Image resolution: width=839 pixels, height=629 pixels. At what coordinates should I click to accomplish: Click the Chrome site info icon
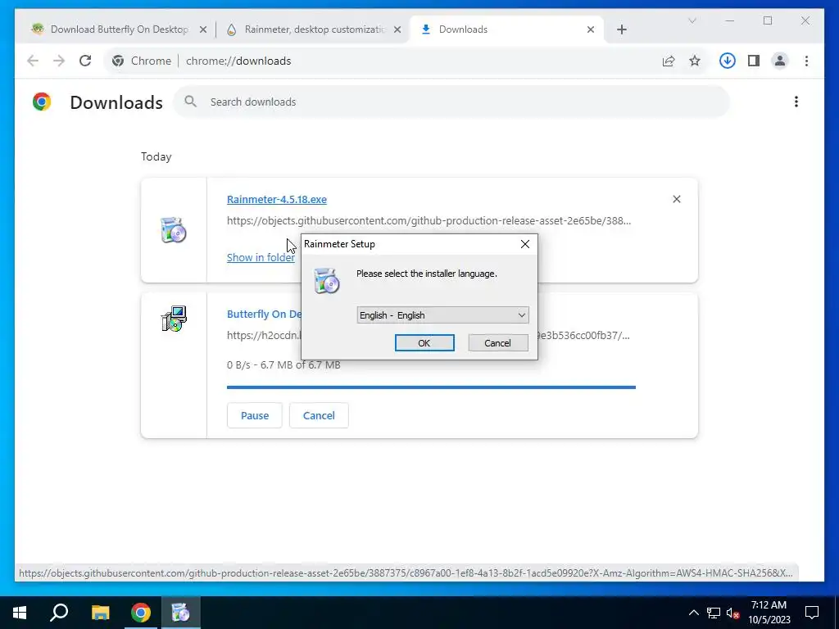(118, 61)
